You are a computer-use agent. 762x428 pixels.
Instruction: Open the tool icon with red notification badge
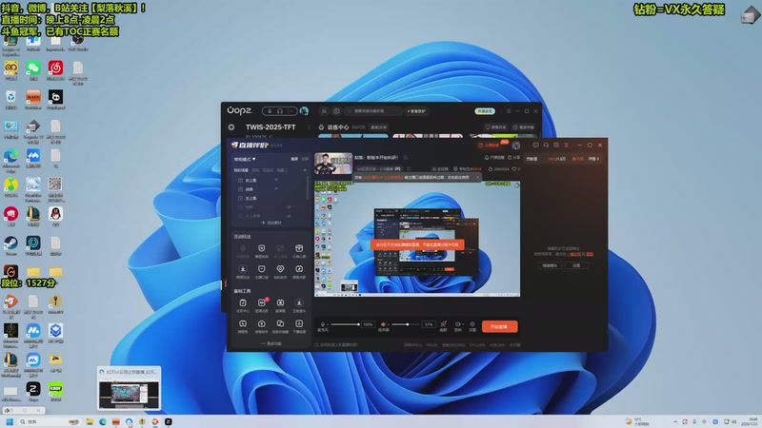click(261, 302)
